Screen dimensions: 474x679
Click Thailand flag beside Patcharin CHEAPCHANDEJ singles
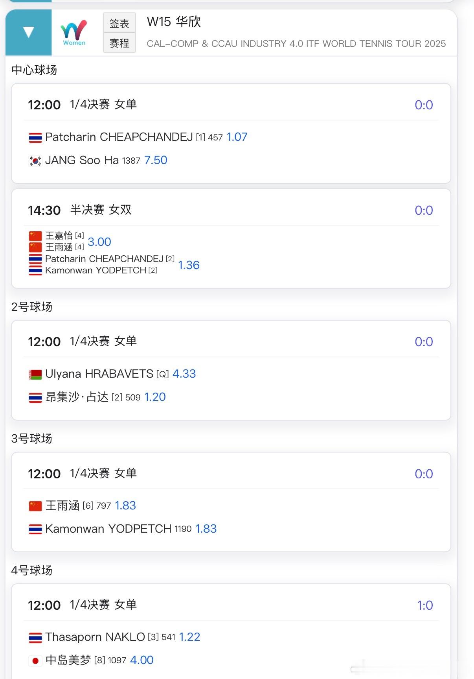(35, 138)
